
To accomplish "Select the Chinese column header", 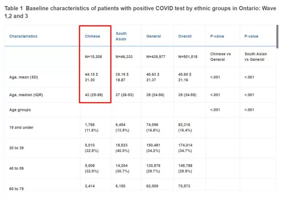I will (x=92, y=36).
